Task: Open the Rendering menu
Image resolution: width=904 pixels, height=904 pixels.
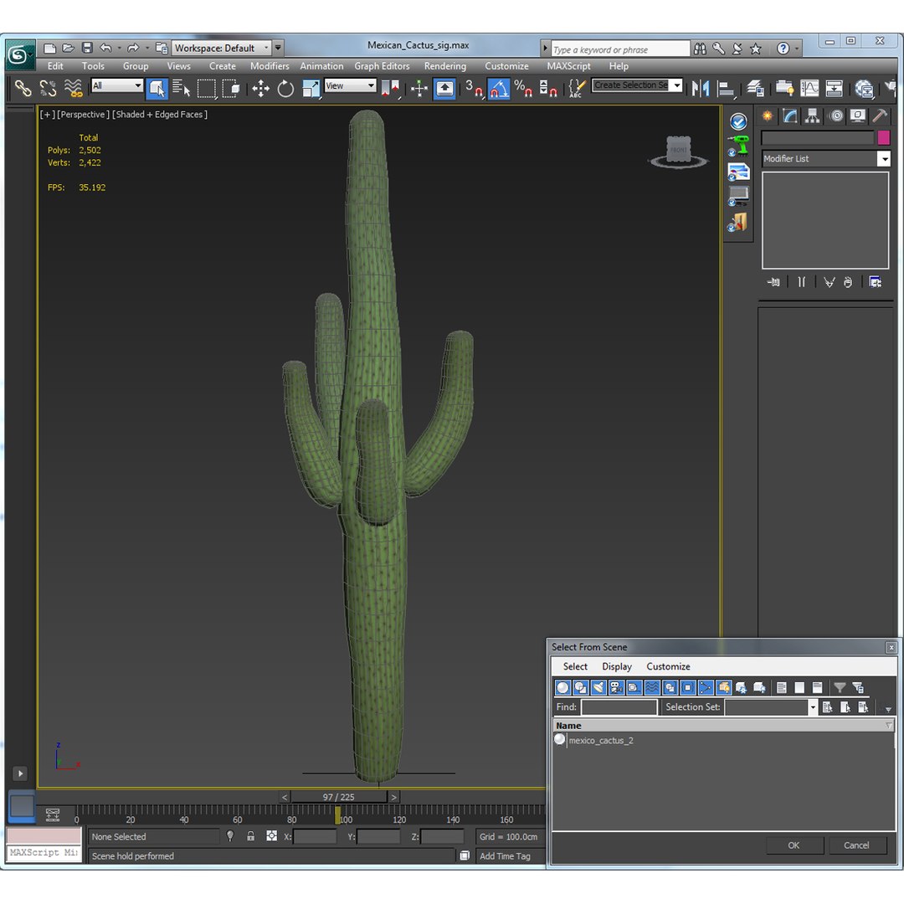Action: (x=445, y=66)
